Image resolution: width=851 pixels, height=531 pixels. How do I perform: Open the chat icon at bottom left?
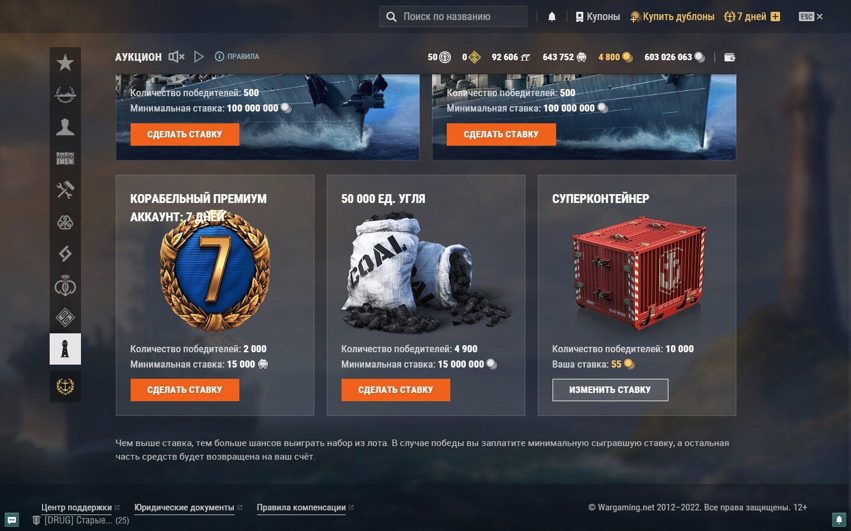tap(12, 520)
